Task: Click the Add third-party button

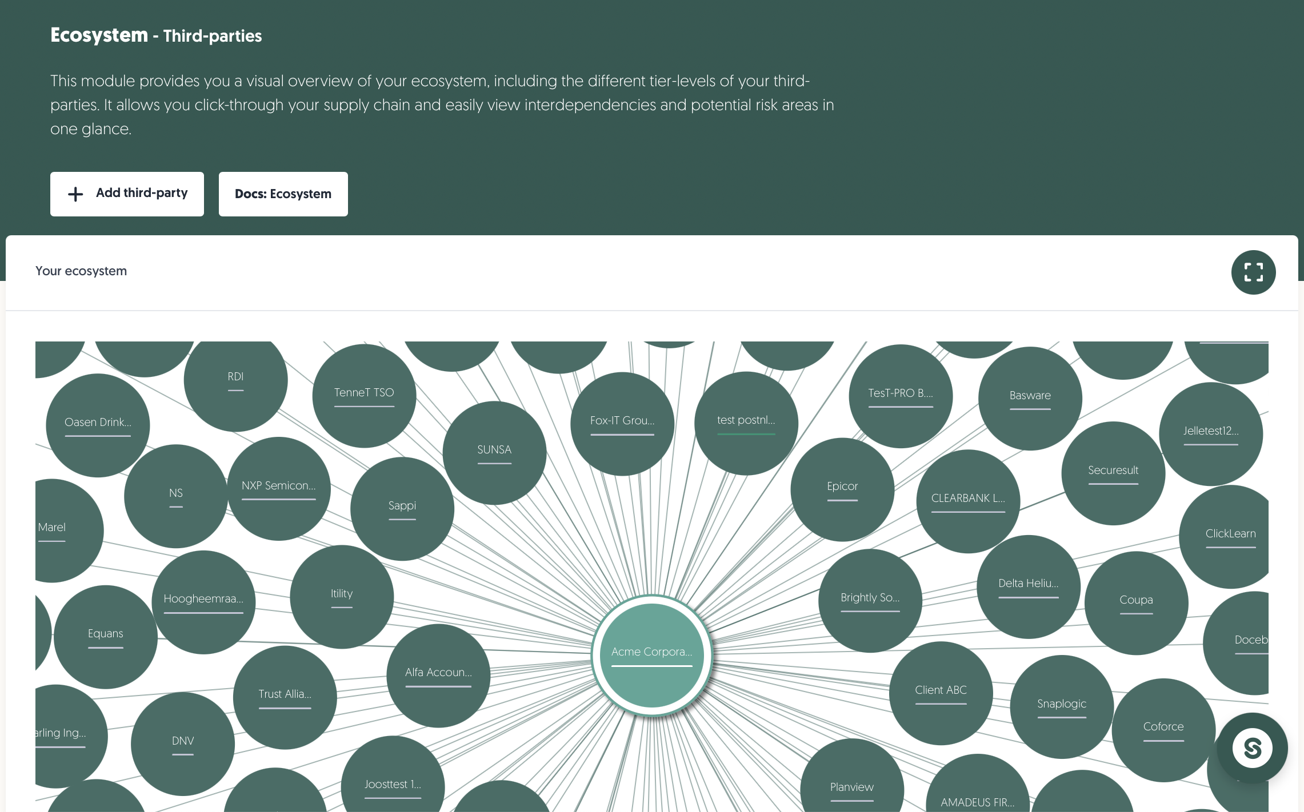Action: point(127,194)
